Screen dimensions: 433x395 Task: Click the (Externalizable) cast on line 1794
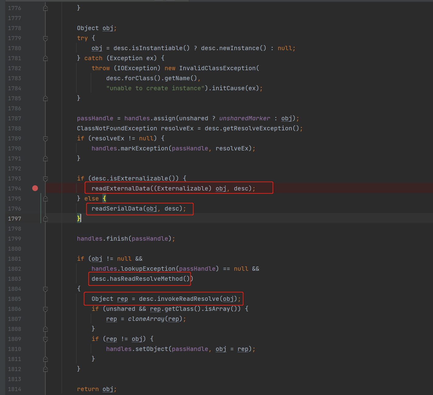(x=183, y=188)
